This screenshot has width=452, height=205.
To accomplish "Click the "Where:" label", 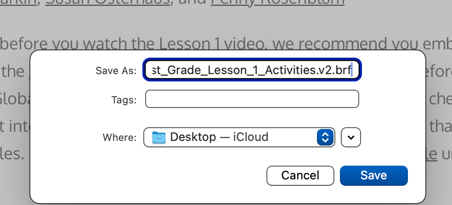I will pos(119,137).
